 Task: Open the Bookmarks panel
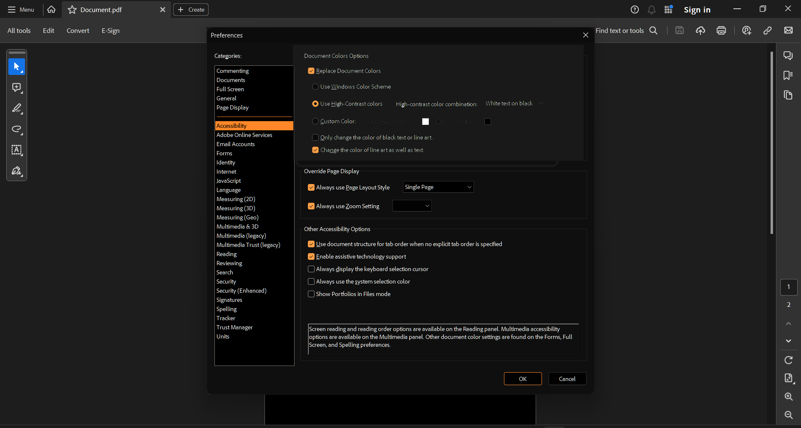coord(788,75)
